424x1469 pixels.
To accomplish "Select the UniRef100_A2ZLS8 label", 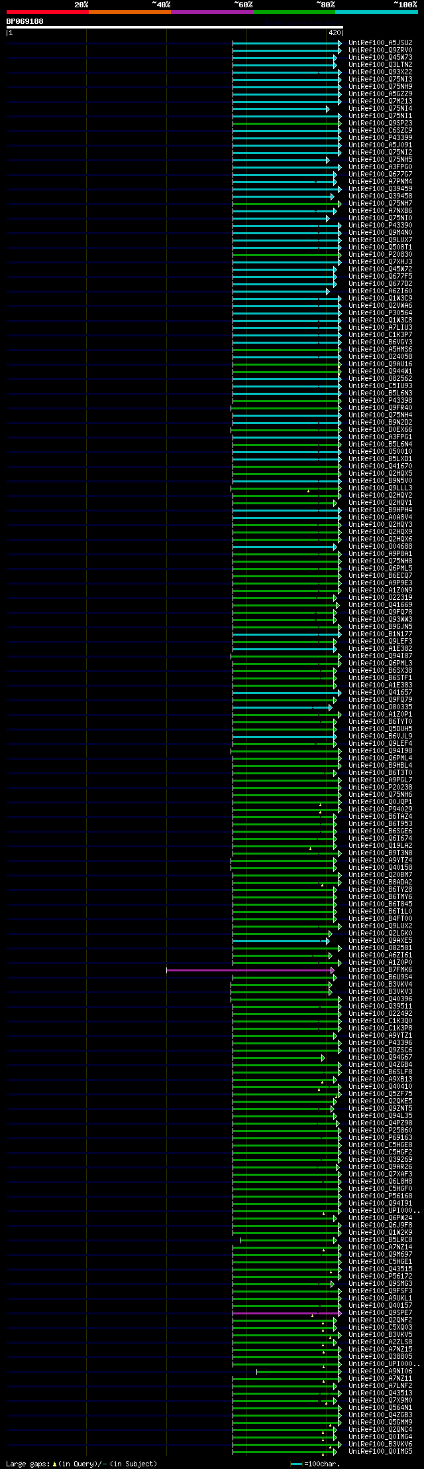I will tap(380, 1342).
